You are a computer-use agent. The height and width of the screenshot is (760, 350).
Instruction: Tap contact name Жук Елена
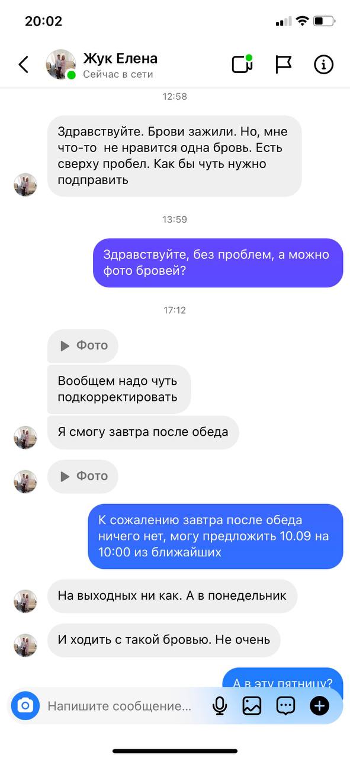[120, 58]
